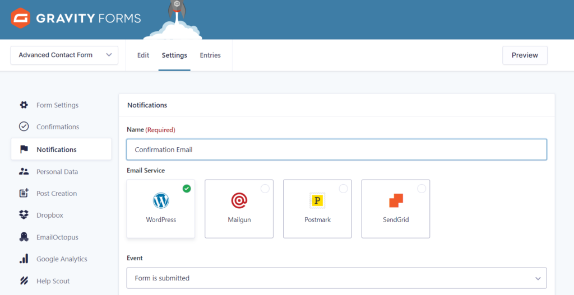The height and width of the screenshot is (295, 574).
Task: Click the SendGrid orange squares logo
Action: click(x=396, y=200)
